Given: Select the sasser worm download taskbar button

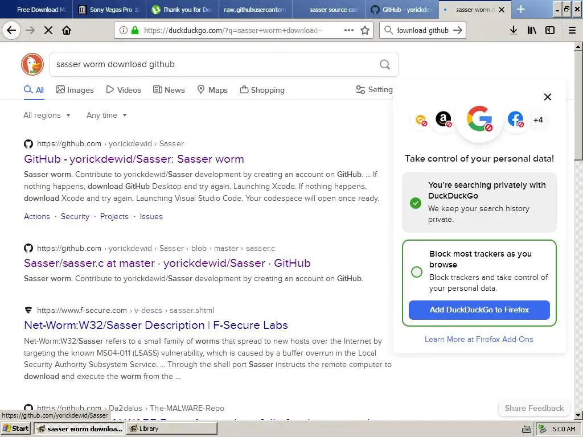Looking at the screenshot, I should coord(79,428).
